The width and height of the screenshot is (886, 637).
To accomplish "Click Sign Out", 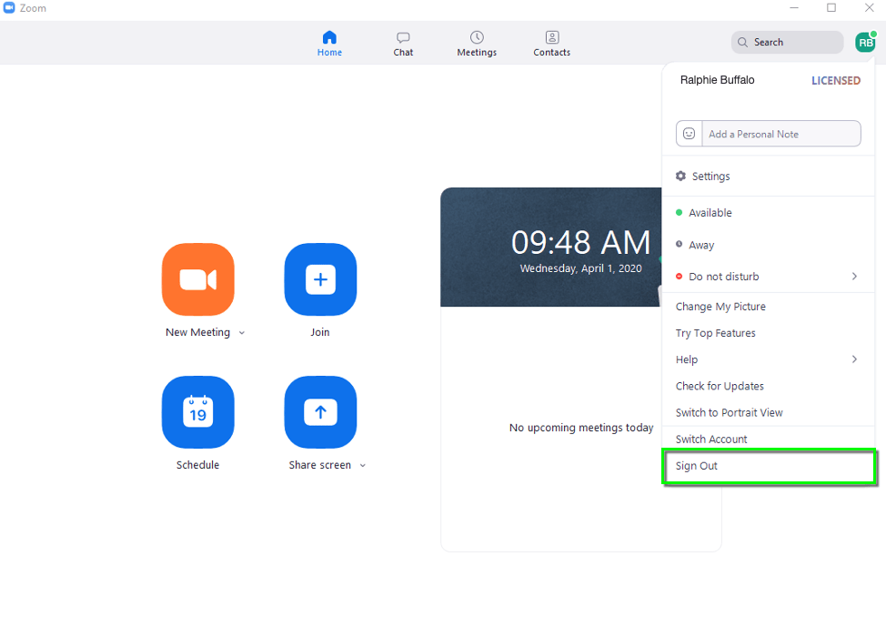I will click(696, 465).
